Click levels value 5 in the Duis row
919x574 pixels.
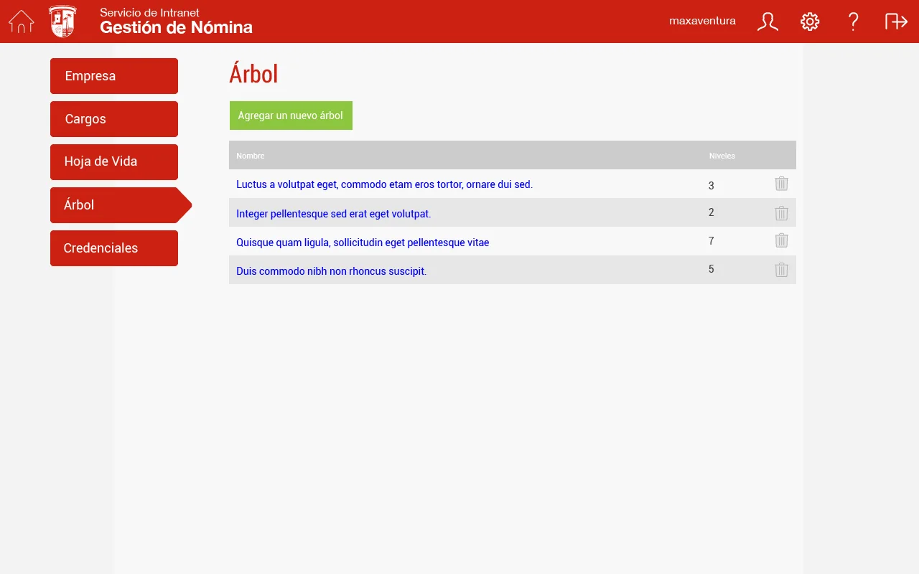[712, 269]
